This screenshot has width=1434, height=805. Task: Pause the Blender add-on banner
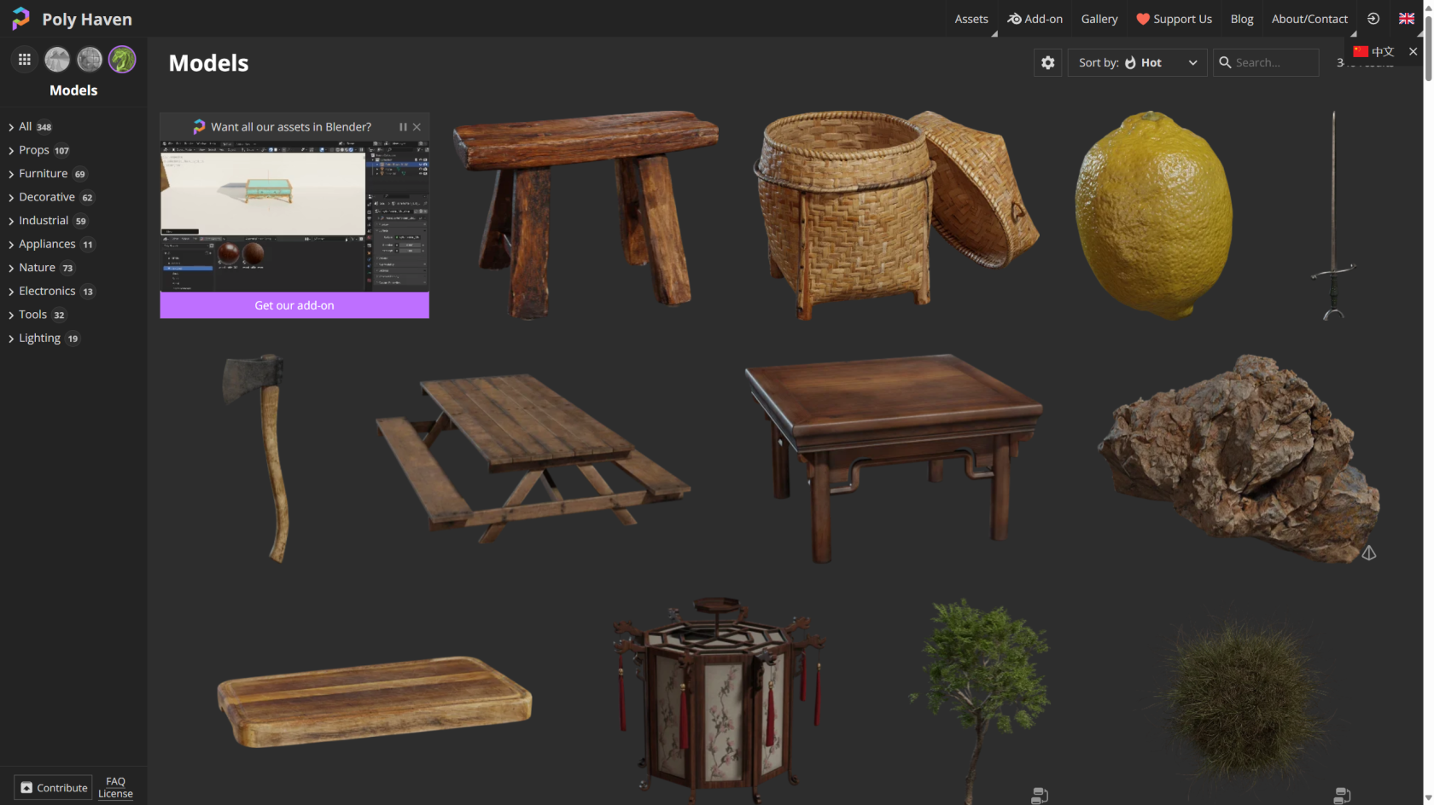pos(403,127)
